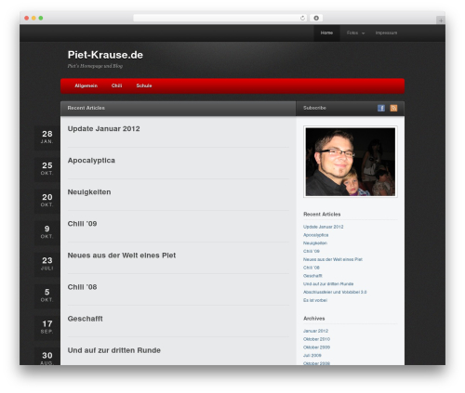Click the Facebook subscribe icon
465x393 pixels.
pyautogui.click(x=381, y=108)
